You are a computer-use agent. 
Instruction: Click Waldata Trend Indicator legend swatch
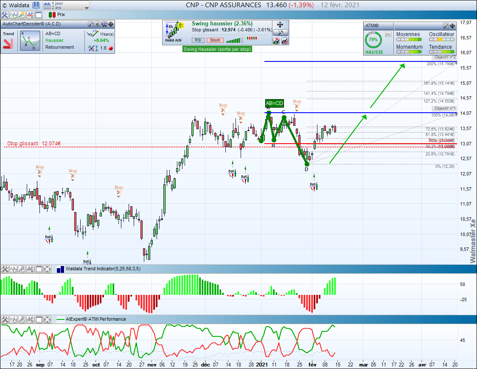pos(60,269)
